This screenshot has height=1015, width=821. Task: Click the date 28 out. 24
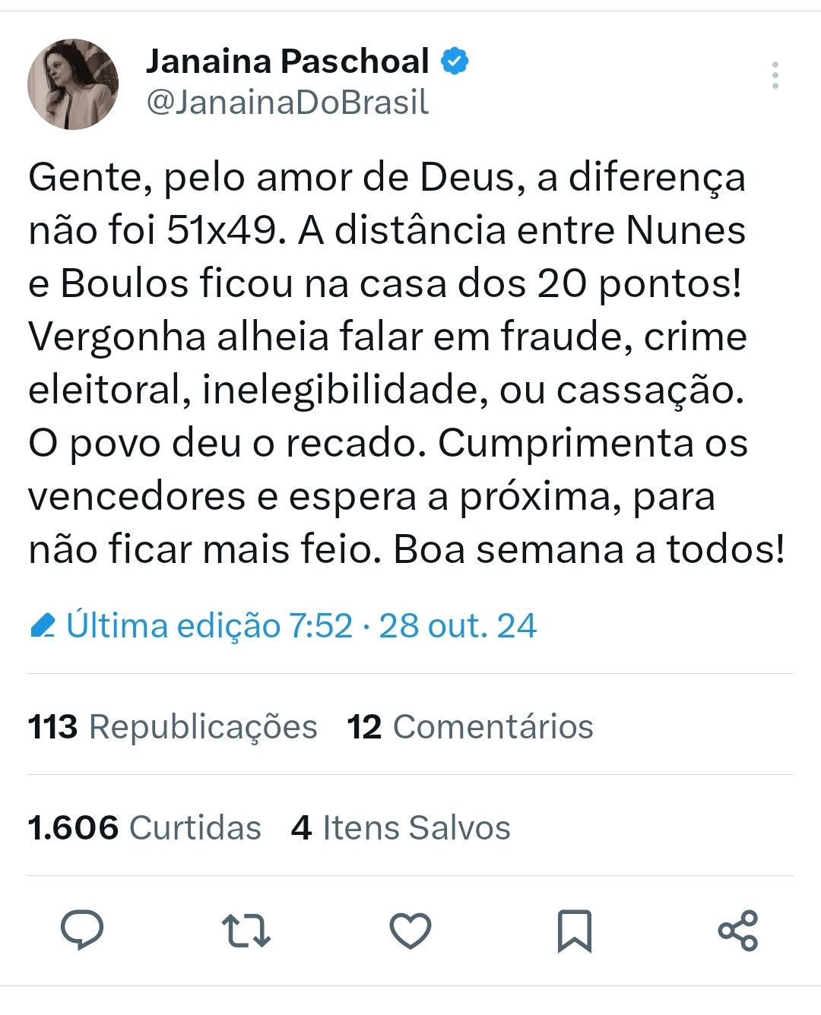[458, 626]
